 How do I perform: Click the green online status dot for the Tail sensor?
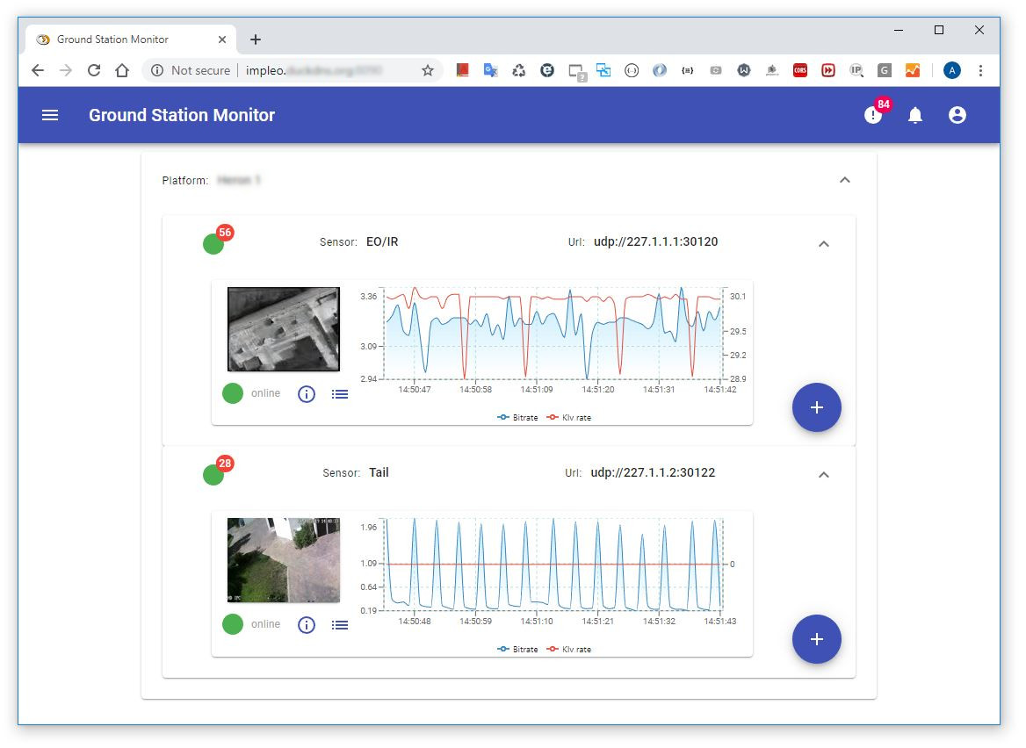pos(232,624)
